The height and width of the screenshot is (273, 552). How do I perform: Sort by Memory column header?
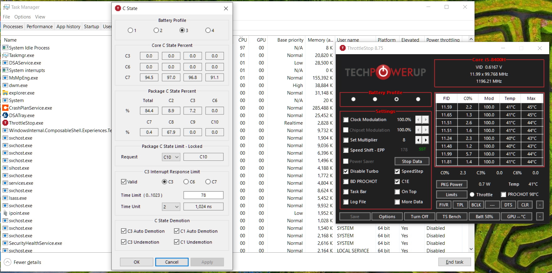click(320, 40)
